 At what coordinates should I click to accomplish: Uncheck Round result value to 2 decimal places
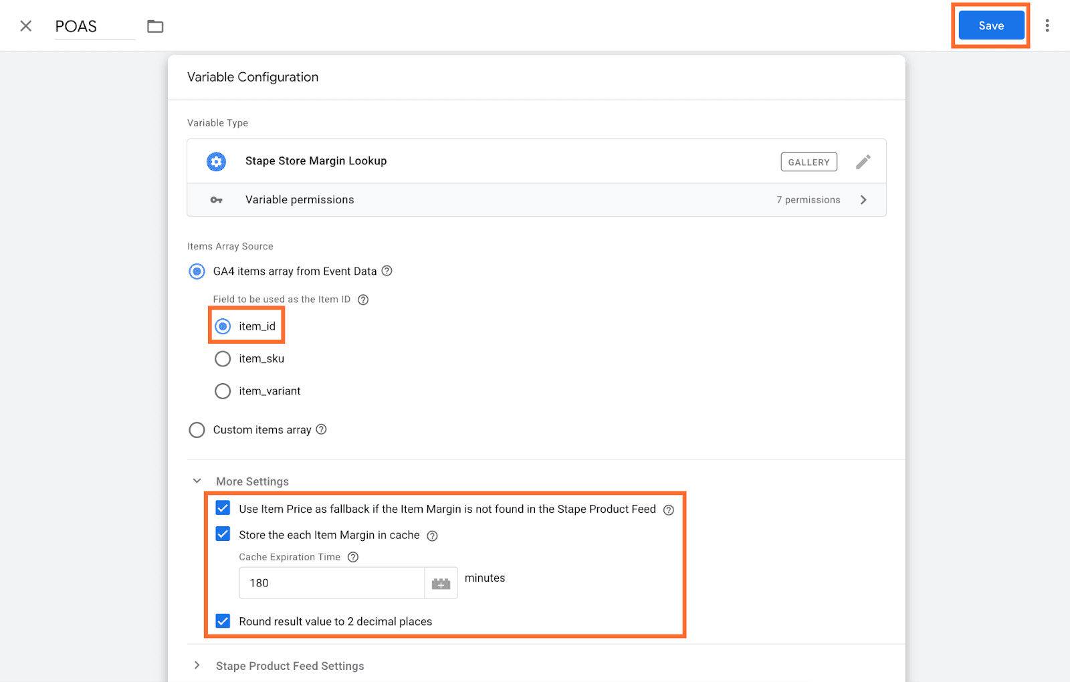pyautogui.click(x=223, y=620)
